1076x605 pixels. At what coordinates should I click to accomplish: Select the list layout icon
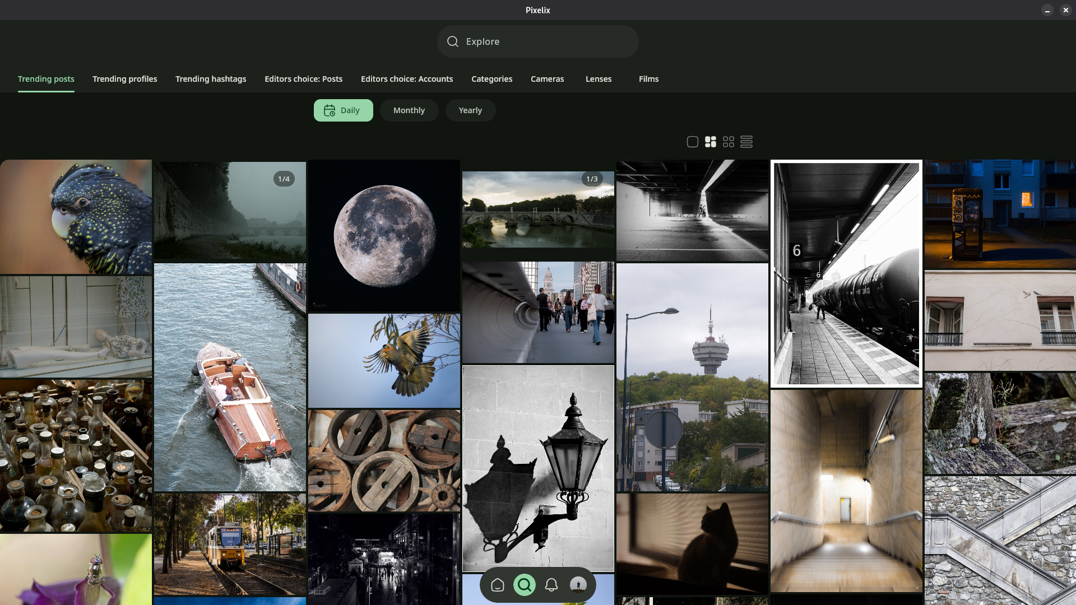[x=746, y=142]
